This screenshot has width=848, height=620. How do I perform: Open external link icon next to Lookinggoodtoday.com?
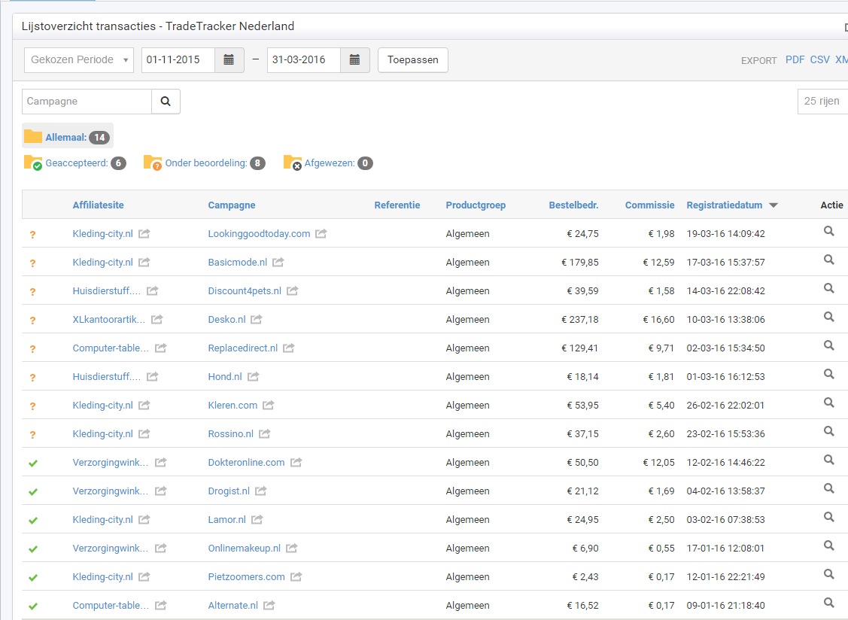click(x=321, y=234)
